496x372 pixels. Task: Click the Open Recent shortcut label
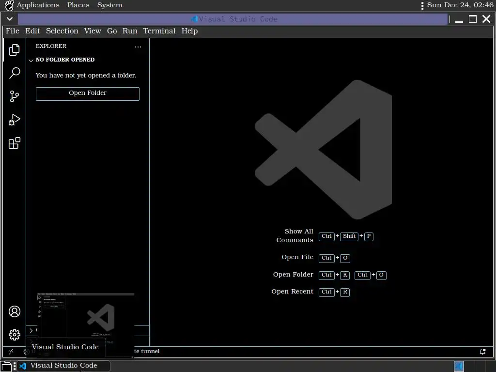coord(292,291)
